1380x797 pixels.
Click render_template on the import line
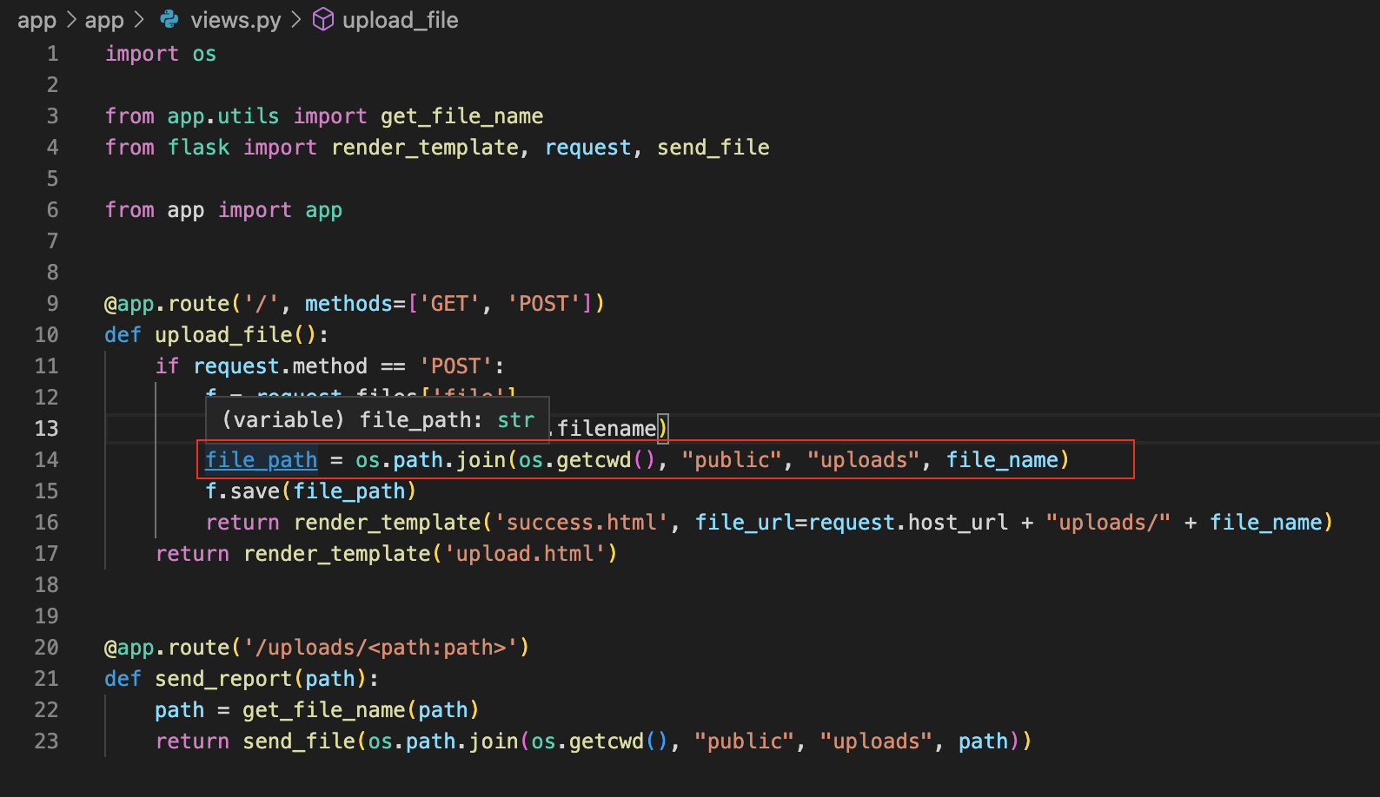pos(425,148)
